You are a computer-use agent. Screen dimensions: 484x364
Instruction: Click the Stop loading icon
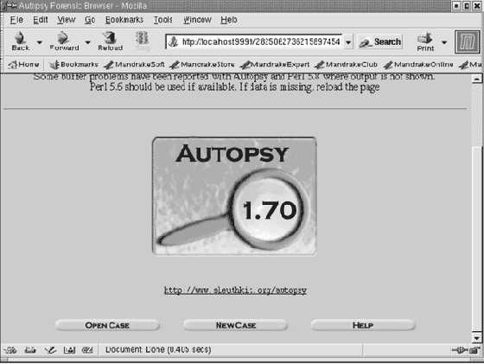pos(143,41)
